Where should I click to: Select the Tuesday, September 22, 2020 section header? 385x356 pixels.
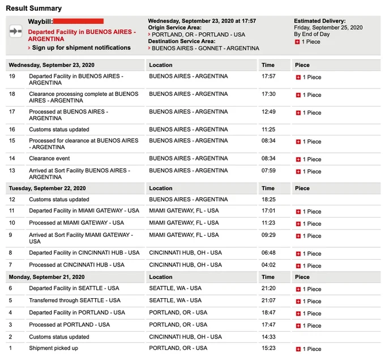click(x=47, y=188)
